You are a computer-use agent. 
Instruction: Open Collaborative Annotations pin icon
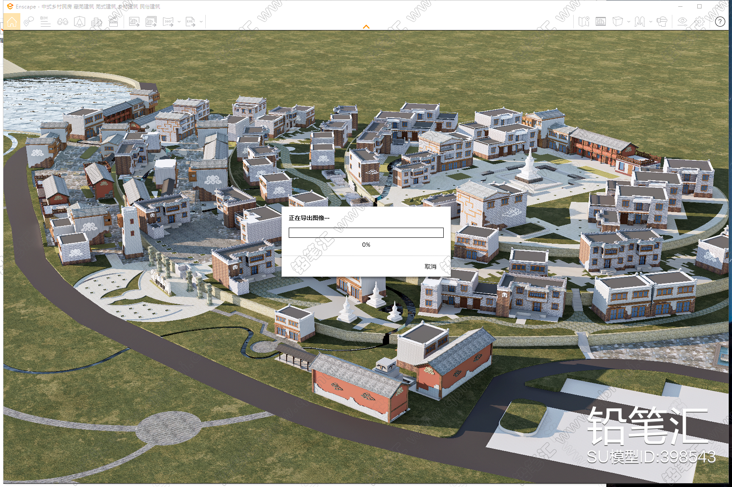(x=28, y=22)
